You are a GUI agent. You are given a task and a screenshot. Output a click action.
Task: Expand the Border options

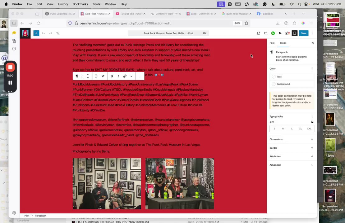[x=312, y=148]
